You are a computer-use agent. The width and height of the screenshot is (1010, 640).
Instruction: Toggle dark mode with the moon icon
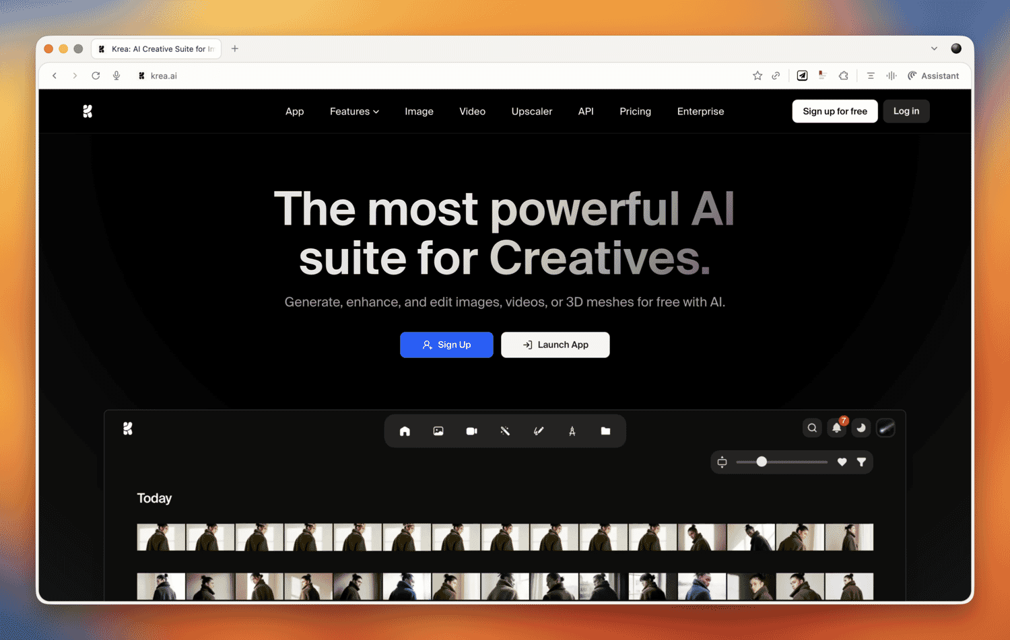coord(861,428)
